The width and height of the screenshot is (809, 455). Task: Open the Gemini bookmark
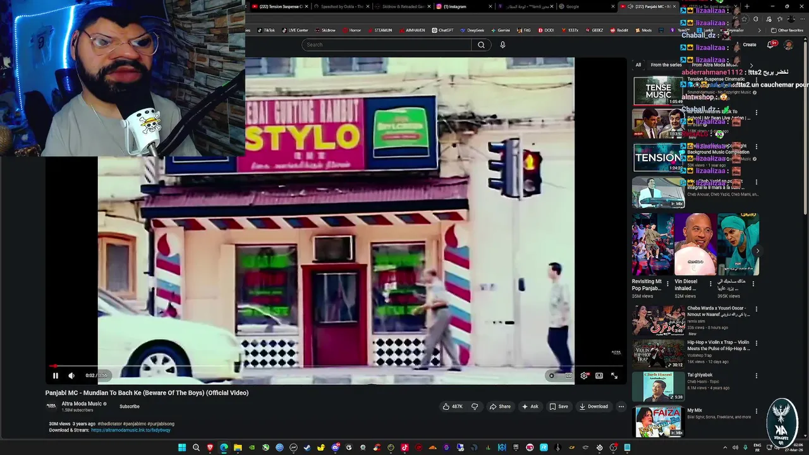(501, 30)
